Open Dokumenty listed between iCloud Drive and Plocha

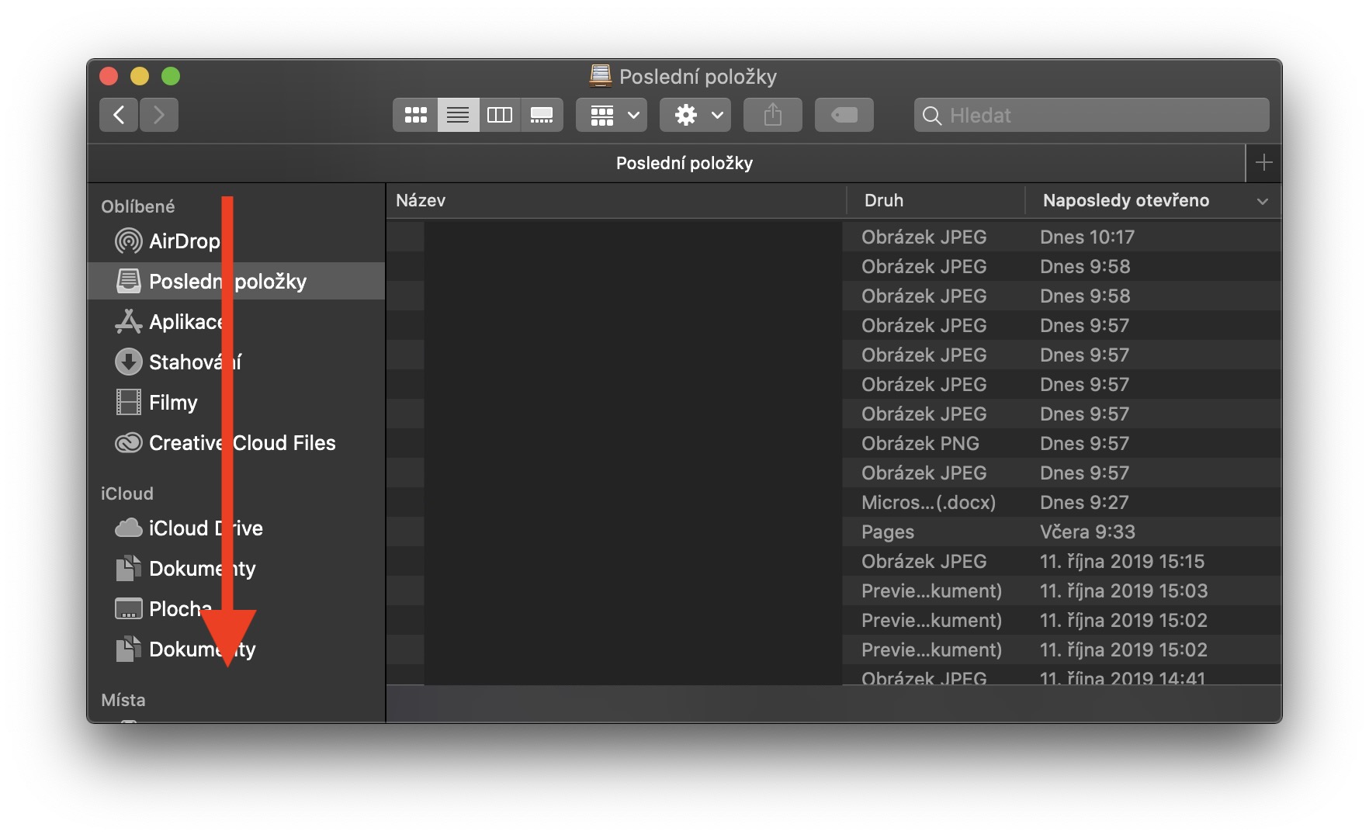[x=236, y=568]
